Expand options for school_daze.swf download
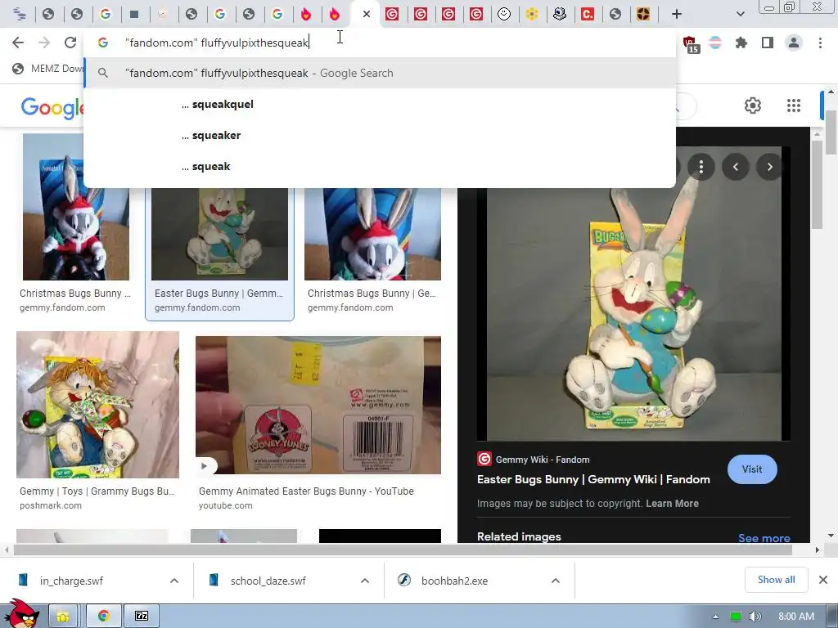The image size is (838, 628). 365,581
